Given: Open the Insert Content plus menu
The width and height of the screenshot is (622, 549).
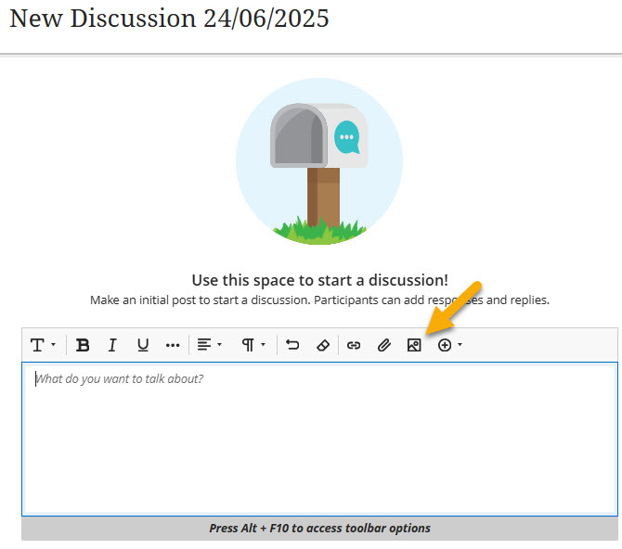Looking at the screenshot, I should pyautogui.click(x=449, y=345).
